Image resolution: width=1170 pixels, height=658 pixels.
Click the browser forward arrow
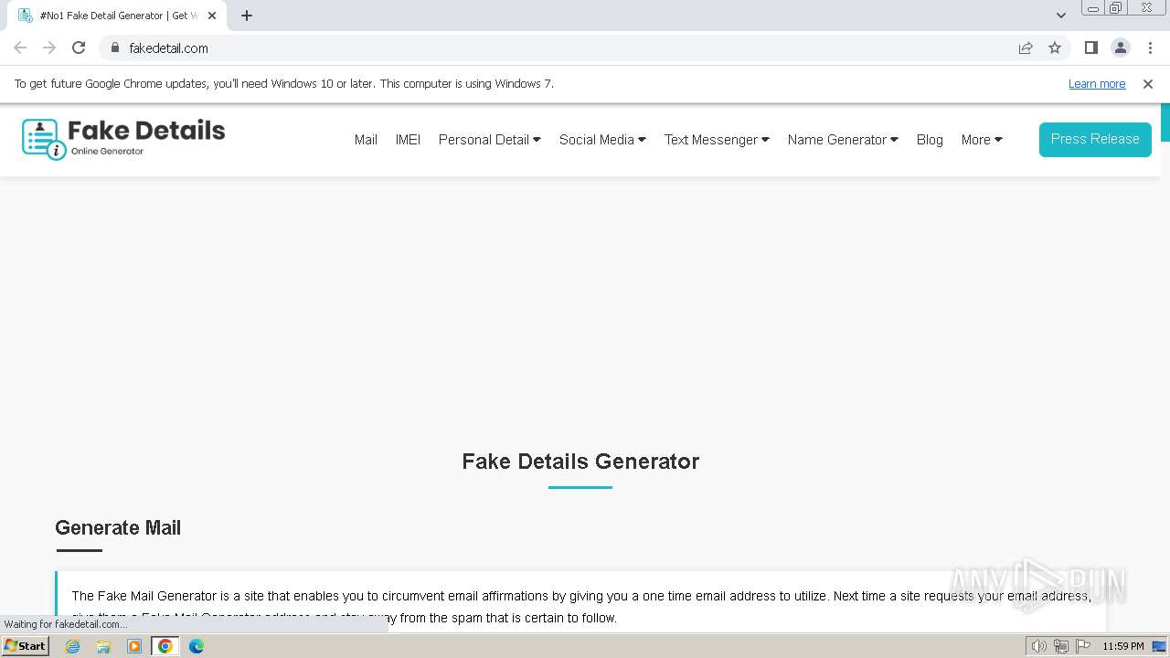tap(49, 48)
